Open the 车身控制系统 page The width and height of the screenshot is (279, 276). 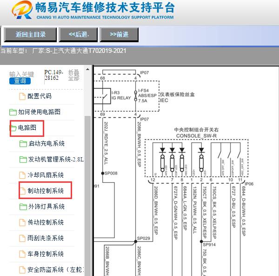coord(46,254)
